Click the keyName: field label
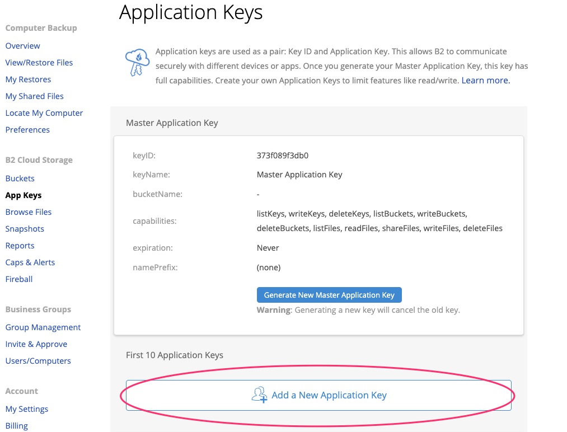The image size is (567, 432). (152, 175)
